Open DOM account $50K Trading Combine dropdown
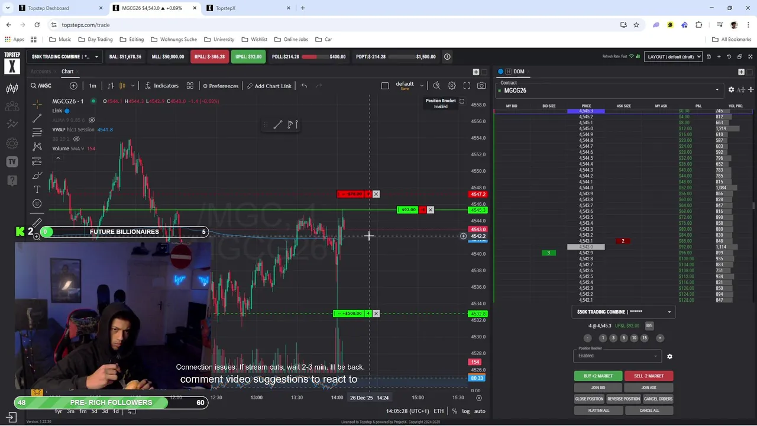The width and height of the screenshot is (757, 426). click(623, 312)
